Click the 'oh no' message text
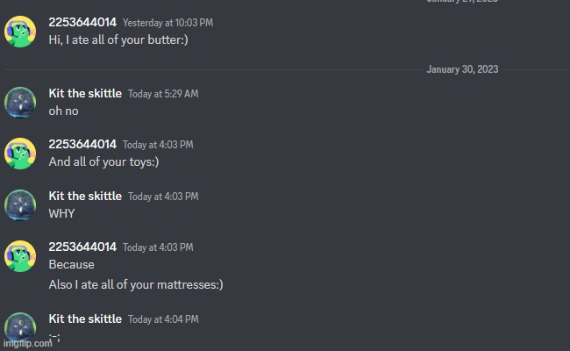570x351 pixels. 63,111
